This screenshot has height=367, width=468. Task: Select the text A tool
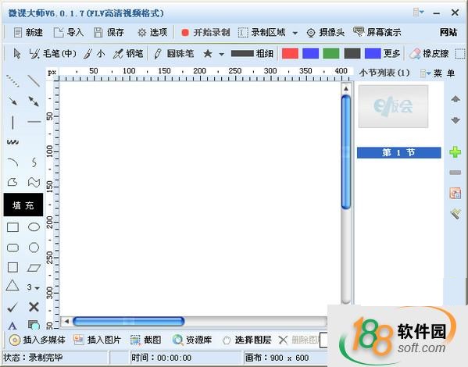[13, 326]
